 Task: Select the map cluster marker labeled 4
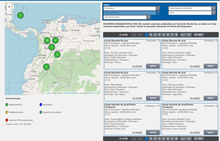pos(55,40)
